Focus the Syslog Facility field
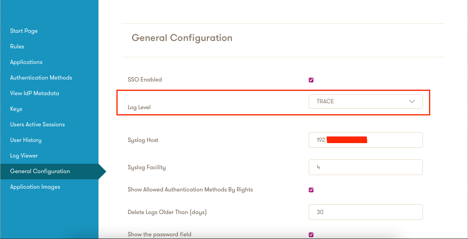The height and width of the screenshot is (239, 468). click(365, 167)
